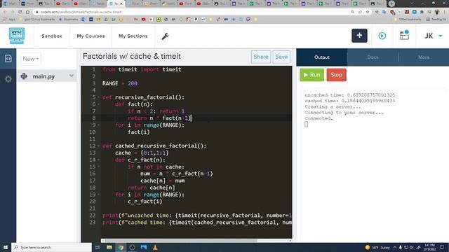The image size is (449, 252).
Task: Click the weather Sunny taskbar entry
Action: (x=377, y=247)
